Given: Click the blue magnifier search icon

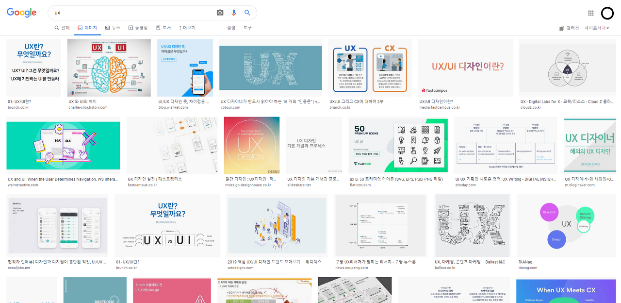Looking at the screenshot, I should [x=247, y=13].
